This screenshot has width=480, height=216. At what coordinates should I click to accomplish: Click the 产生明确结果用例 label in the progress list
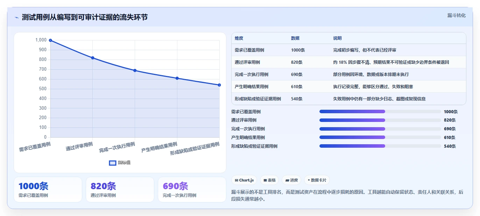(248, 138)
